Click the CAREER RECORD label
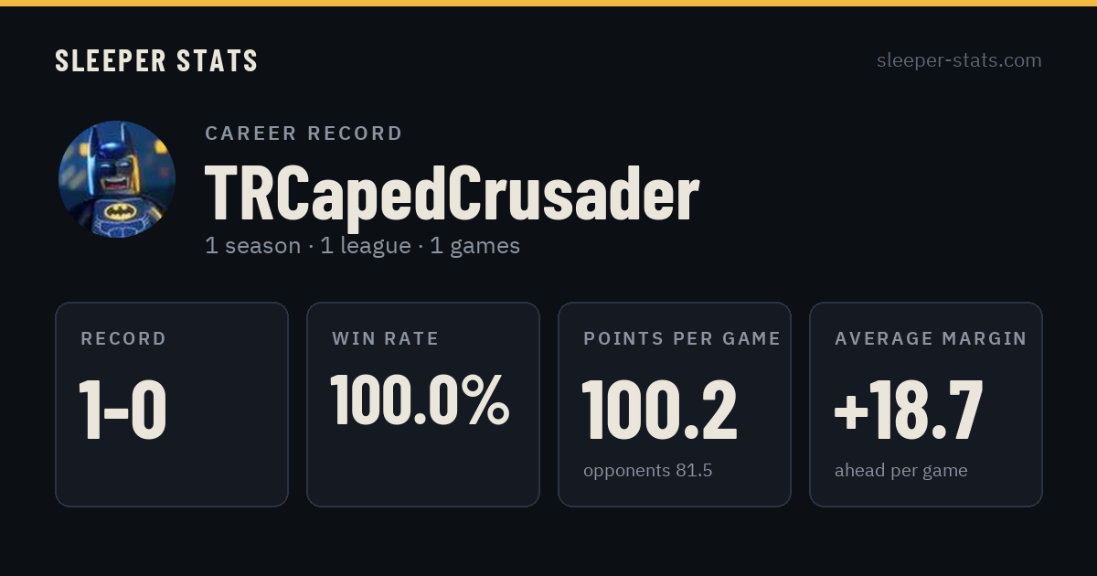Screen dimensions: 1097x576 (x=304, y=133)
